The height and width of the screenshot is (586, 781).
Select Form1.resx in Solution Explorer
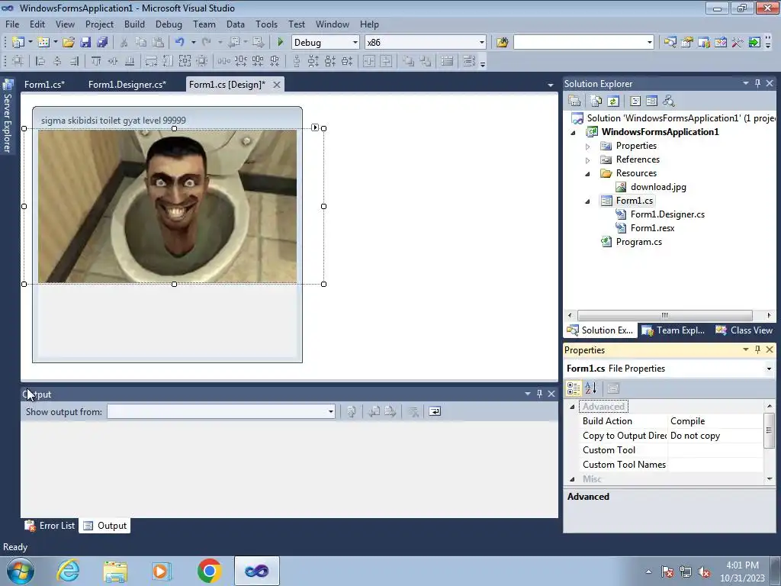click(x=652, y=228)
